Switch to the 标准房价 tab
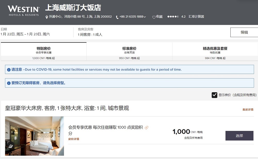This screenshot has width=258, height=159. (x=129, y=52)
